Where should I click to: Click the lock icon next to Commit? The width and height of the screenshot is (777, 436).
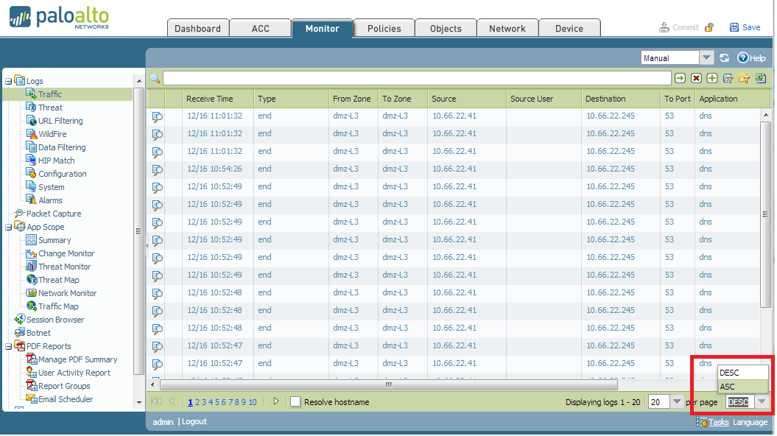pos(709,27)
